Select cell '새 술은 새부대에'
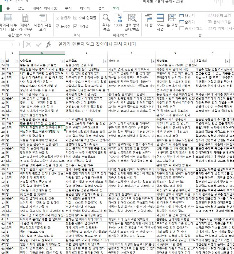 (x=42, y=223)
